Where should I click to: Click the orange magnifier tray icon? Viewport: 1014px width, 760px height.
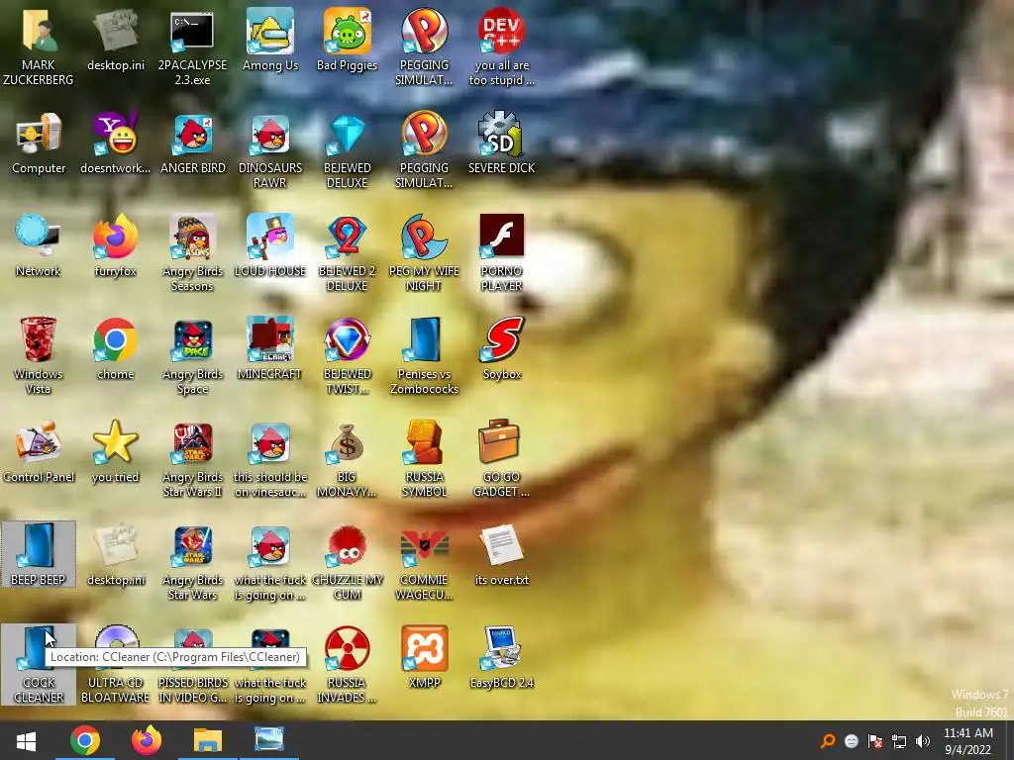click(x=827, y=741)
